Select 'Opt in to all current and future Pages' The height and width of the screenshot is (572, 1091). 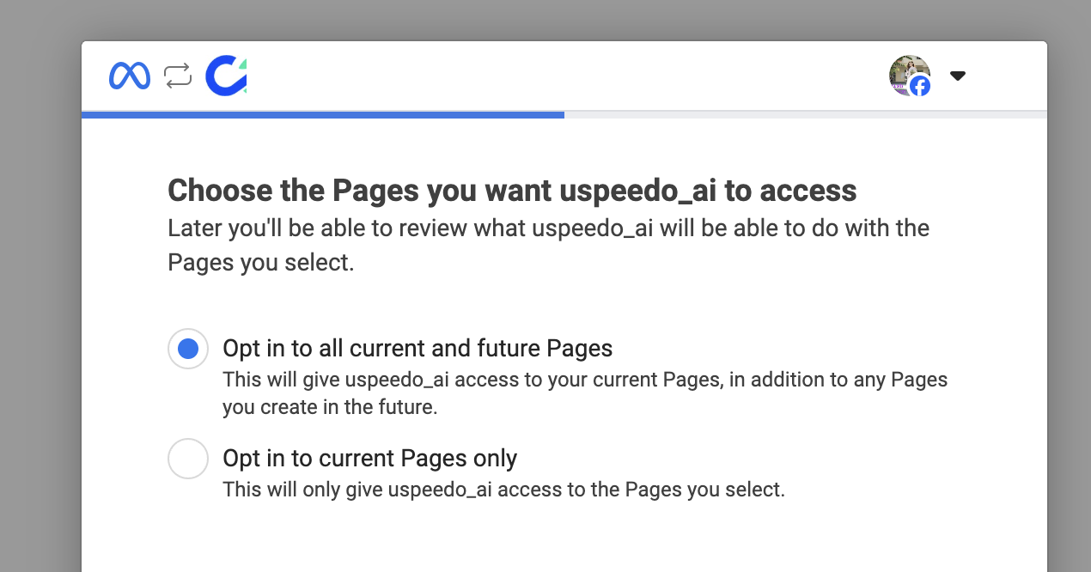click(187, 349)
